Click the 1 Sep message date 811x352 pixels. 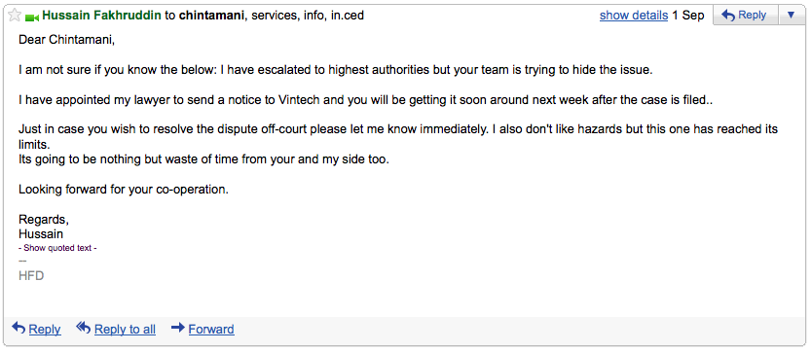click(688, 16)
